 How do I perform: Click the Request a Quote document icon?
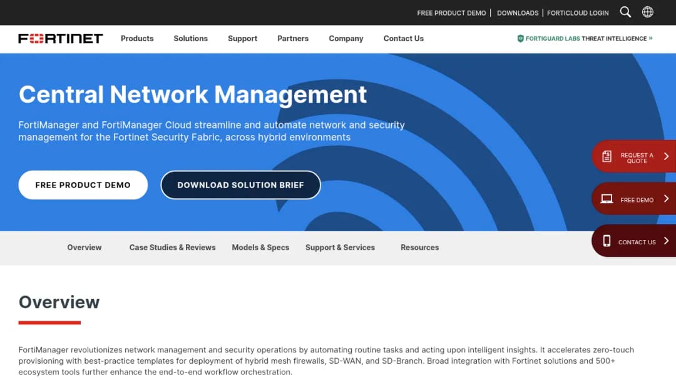pyautogui.click(x=607, y=156)
